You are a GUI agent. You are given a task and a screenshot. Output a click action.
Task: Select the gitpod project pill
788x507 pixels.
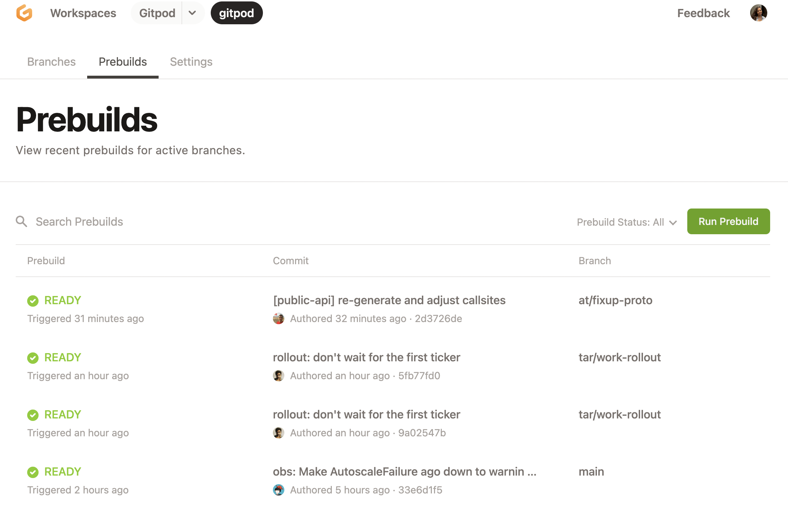[x=236, y=13]
